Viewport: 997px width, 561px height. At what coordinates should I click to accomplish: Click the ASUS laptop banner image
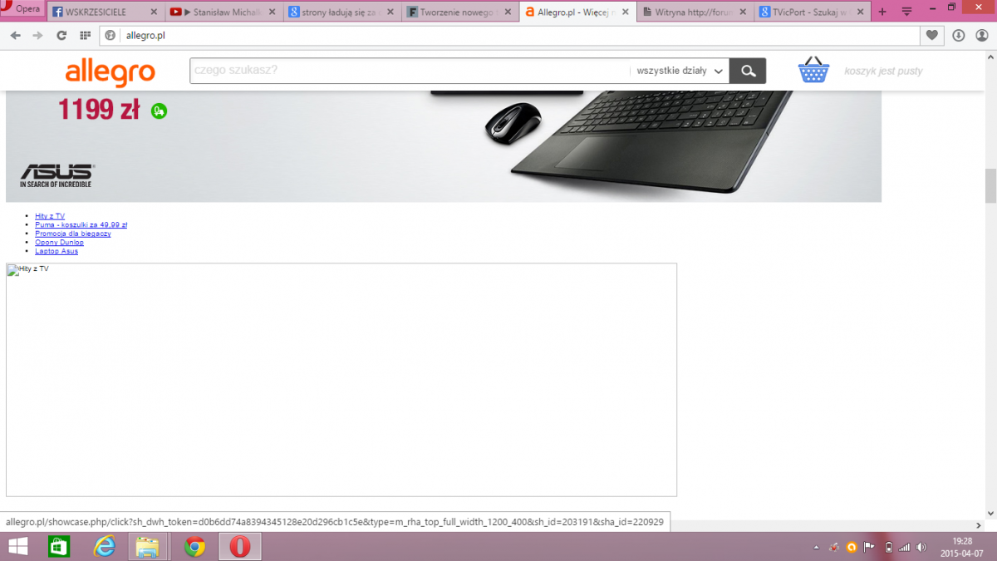point(444,146)
